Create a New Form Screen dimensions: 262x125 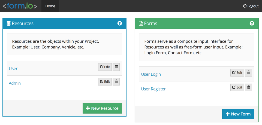pos(238,114)
